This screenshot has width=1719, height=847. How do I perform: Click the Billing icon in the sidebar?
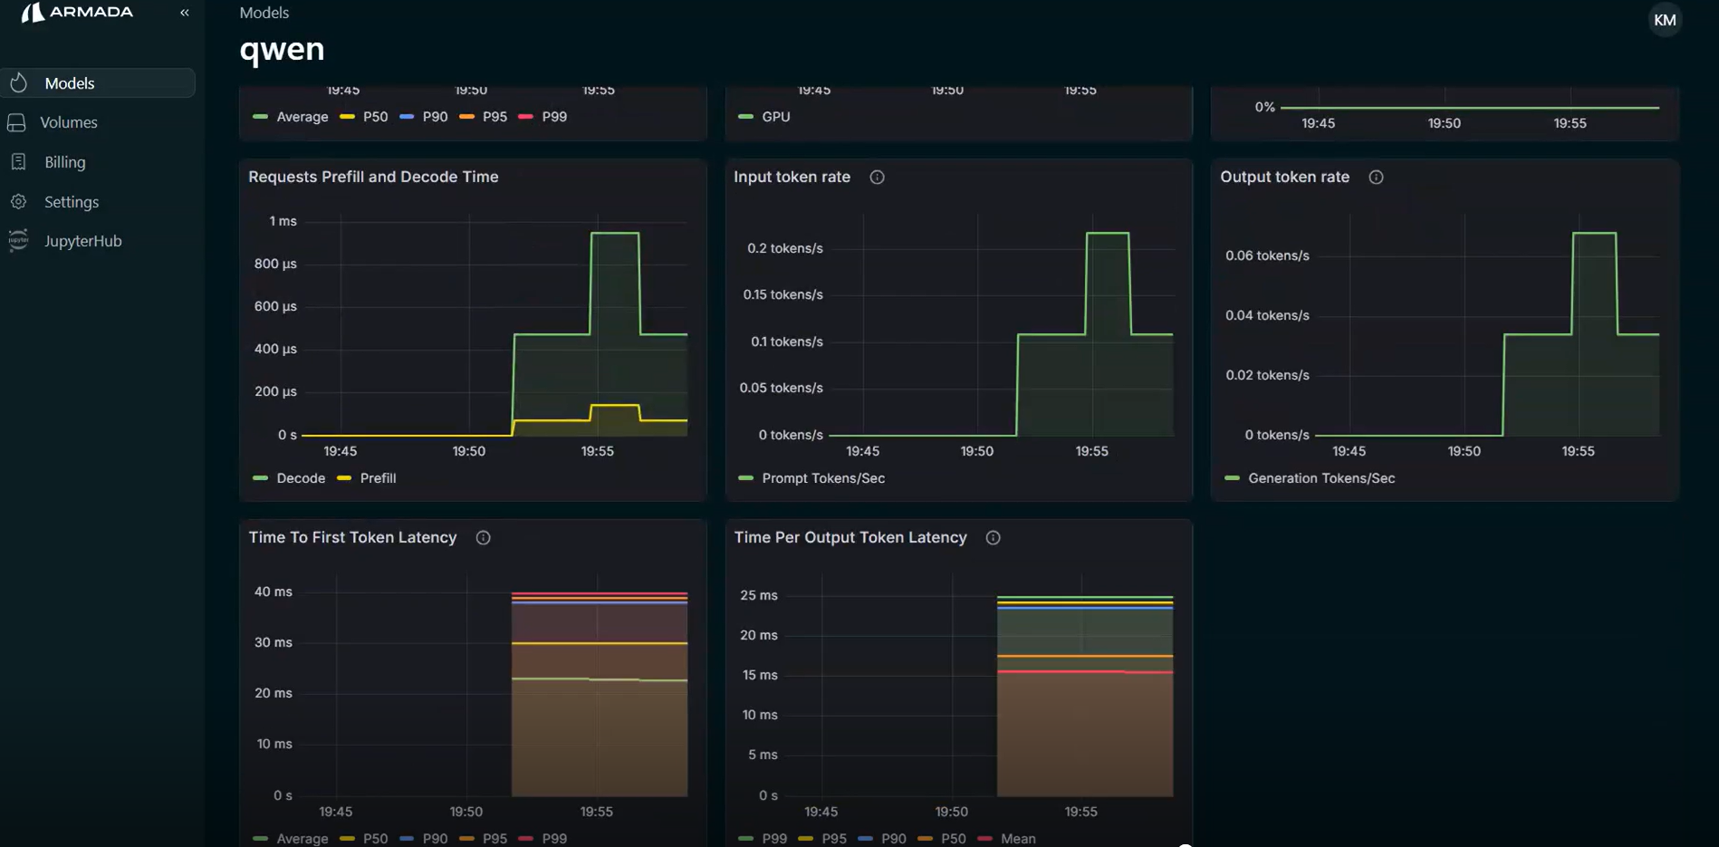[18, 161]
